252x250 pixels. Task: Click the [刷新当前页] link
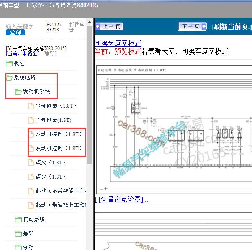pos(232,27)
